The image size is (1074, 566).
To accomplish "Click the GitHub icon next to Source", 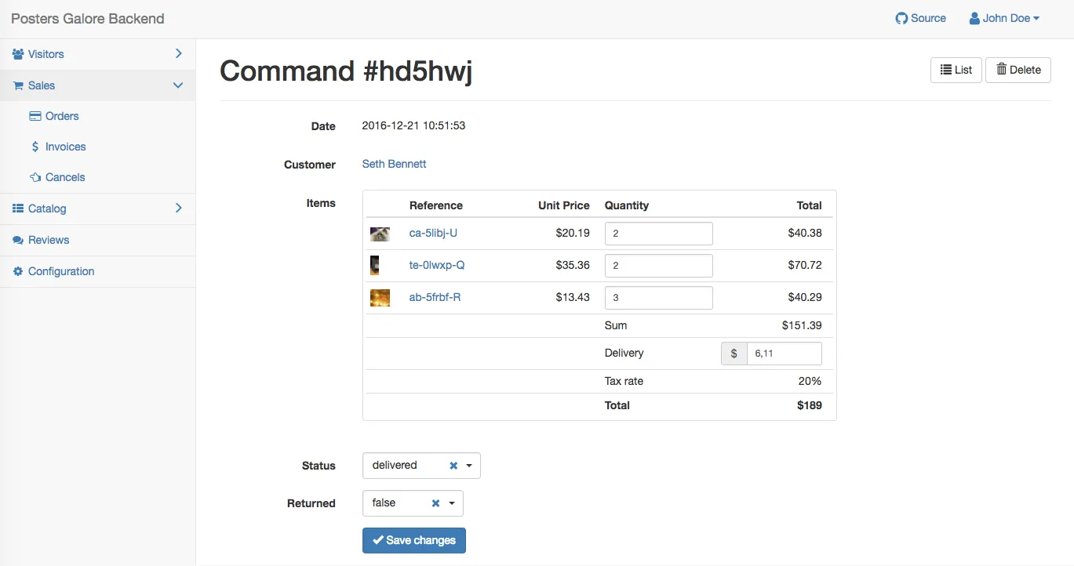I will 901,18.
